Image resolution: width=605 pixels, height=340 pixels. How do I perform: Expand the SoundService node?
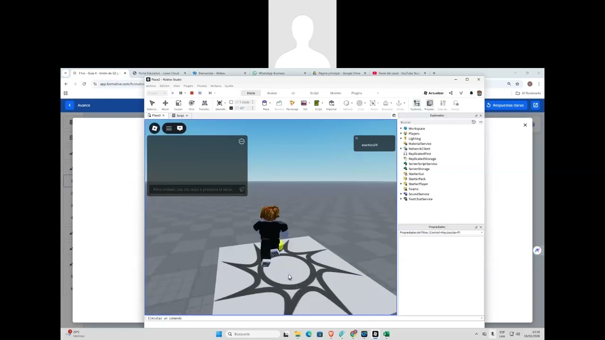pyautogui.click(x=401, y=194)
